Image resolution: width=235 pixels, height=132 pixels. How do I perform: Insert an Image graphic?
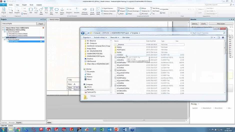coord(129,14)
